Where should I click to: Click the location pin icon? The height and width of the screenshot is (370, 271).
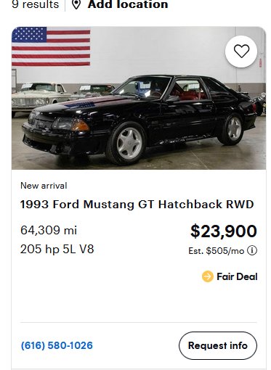point(76,4)
